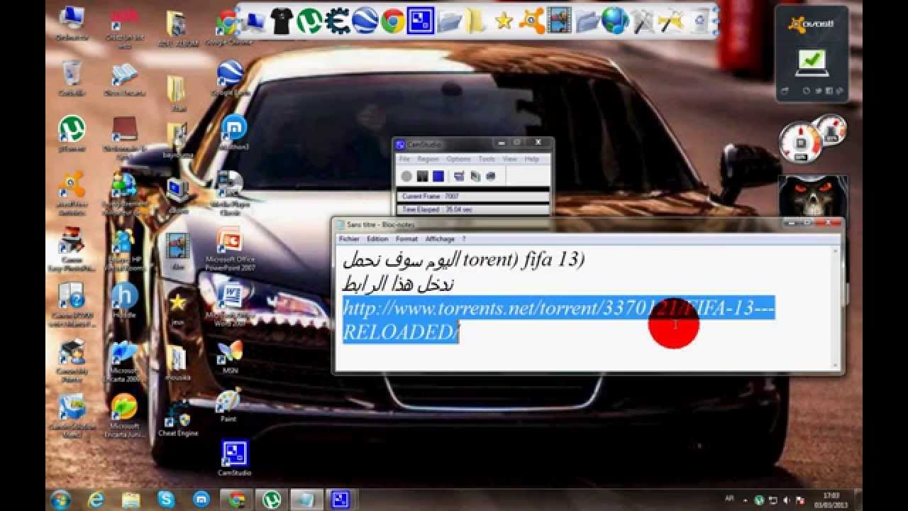The height and width of the screenshot is (511, 908).
Task: Open CamStudio from the top dock
Action: (421, 21)
